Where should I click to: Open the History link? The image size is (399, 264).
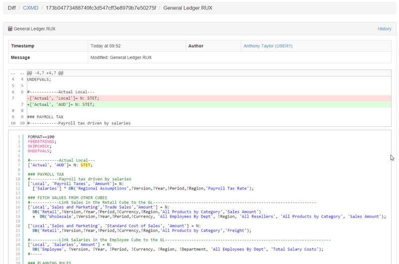(384, 29)
